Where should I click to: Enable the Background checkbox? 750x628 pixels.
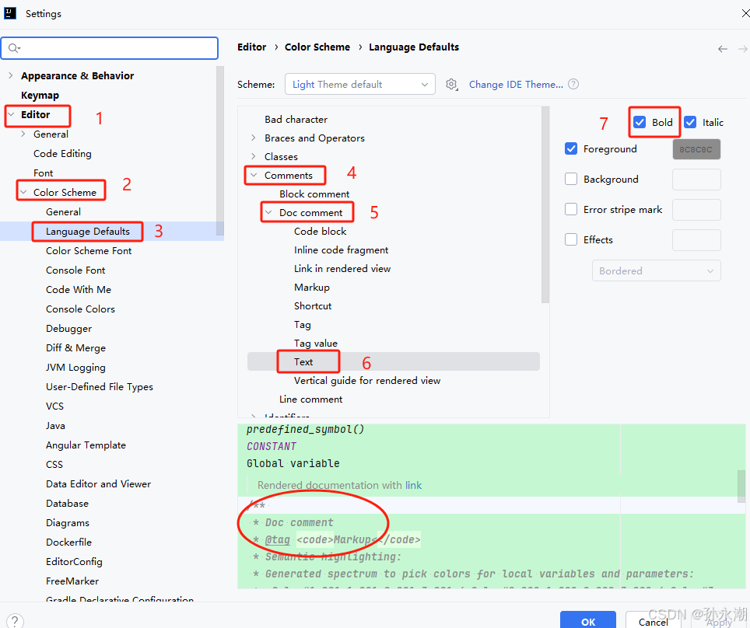[x=571, y=180]
